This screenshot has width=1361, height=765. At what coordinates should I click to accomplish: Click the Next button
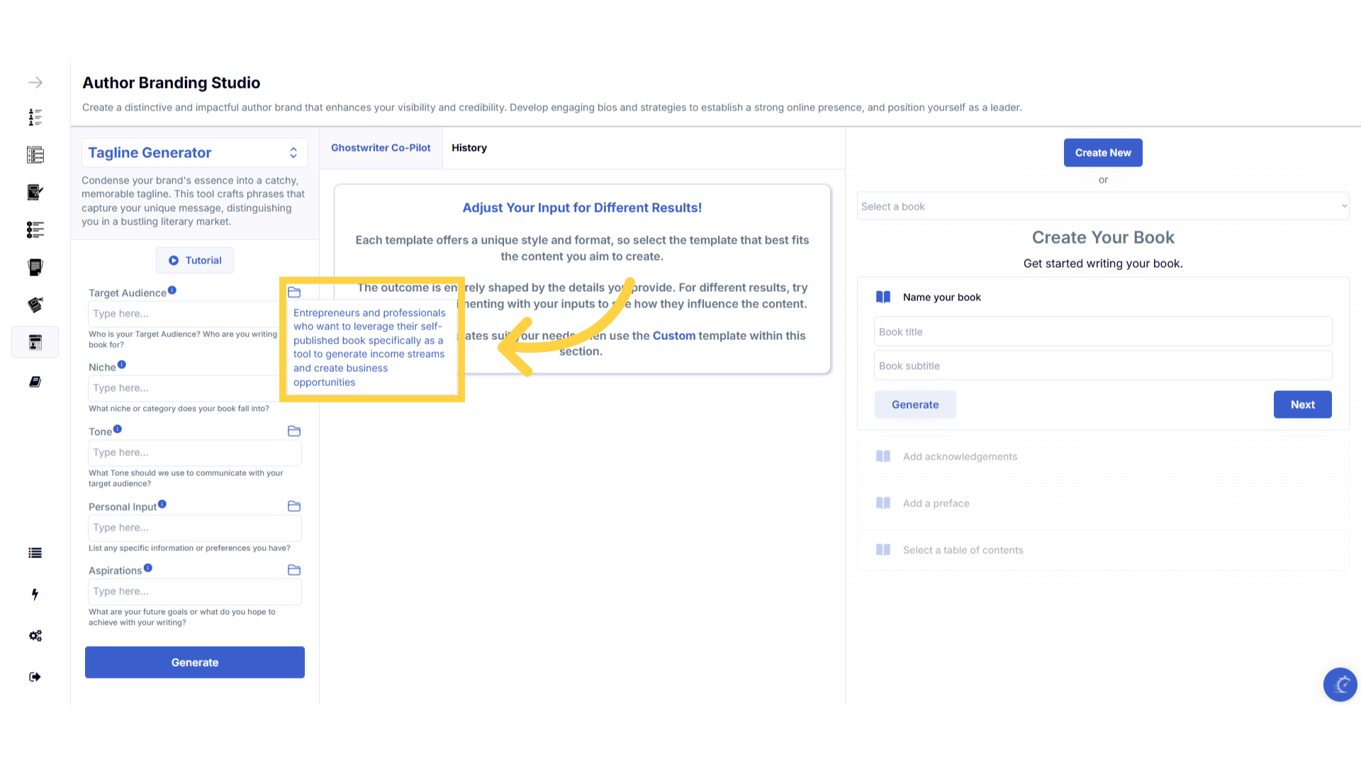1302,404
